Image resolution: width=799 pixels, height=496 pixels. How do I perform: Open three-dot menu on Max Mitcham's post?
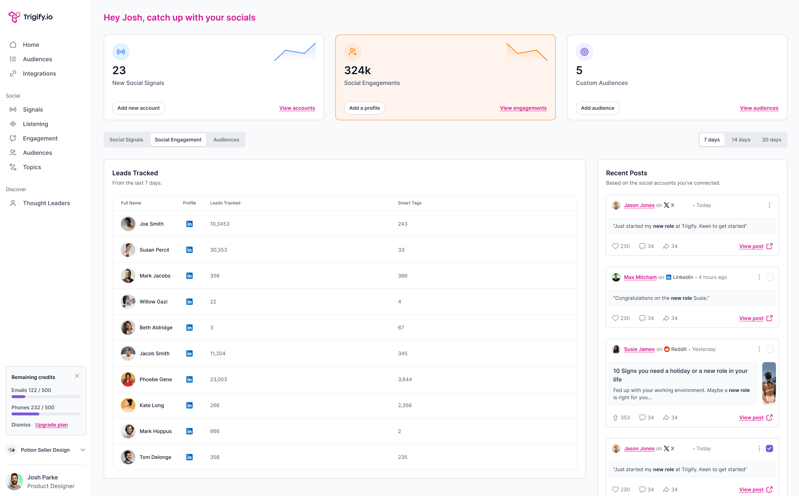point(759,277)
